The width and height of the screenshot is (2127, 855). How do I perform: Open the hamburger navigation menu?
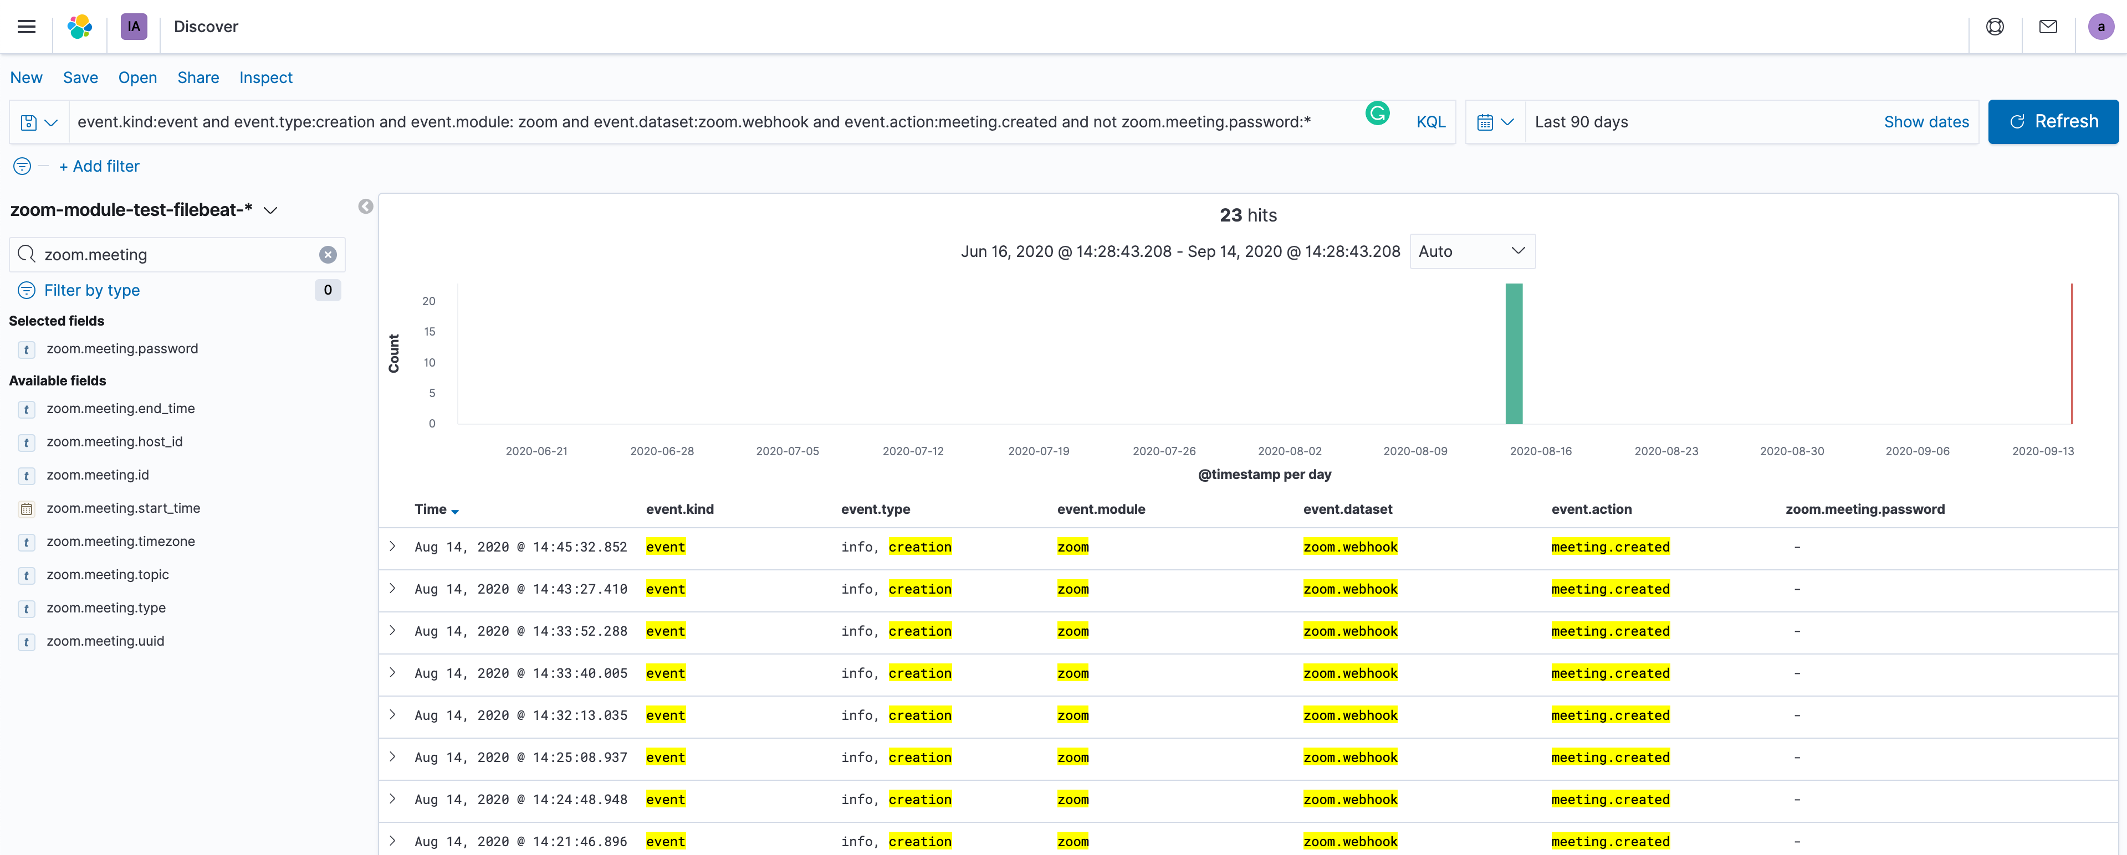tap(27, 27)
